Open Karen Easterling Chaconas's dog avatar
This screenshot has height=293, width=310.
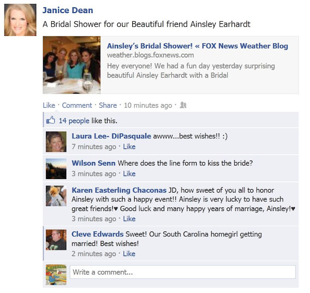(56, 196)
